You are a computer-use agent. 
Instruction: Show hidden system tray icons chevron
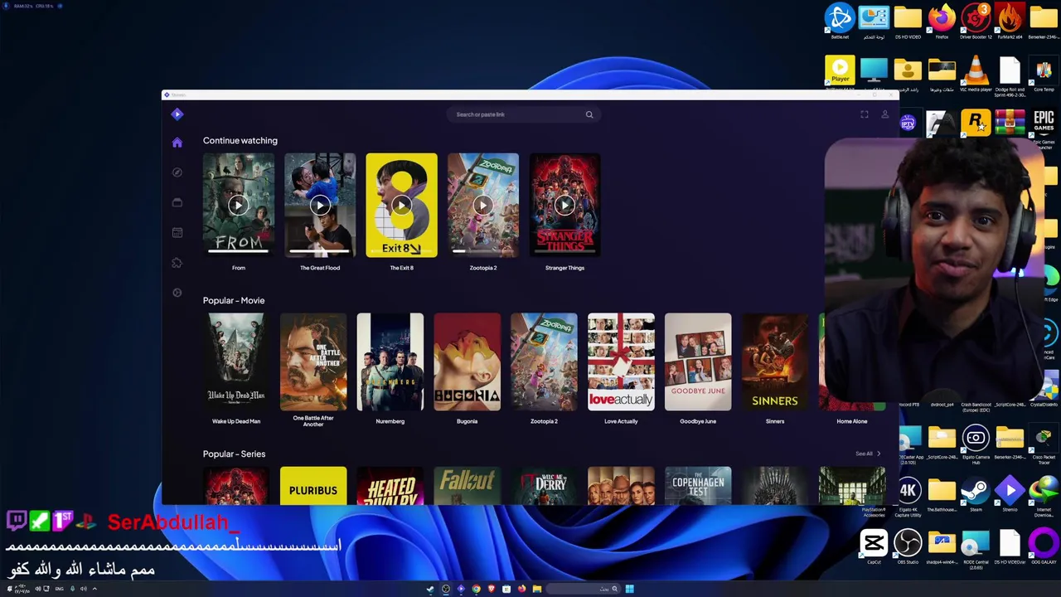(x=94, y=589)
